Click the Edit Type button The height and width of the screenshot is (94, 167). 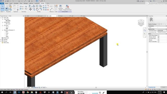click(x=164, y=24)
